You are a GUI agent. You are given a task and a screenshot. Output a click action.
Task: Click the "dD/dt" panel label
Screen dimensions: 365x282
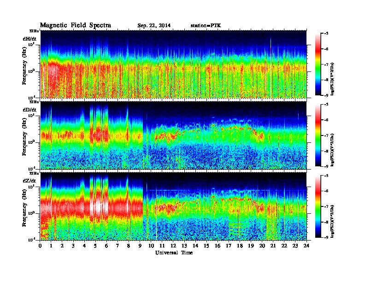[x=30, y=110]
